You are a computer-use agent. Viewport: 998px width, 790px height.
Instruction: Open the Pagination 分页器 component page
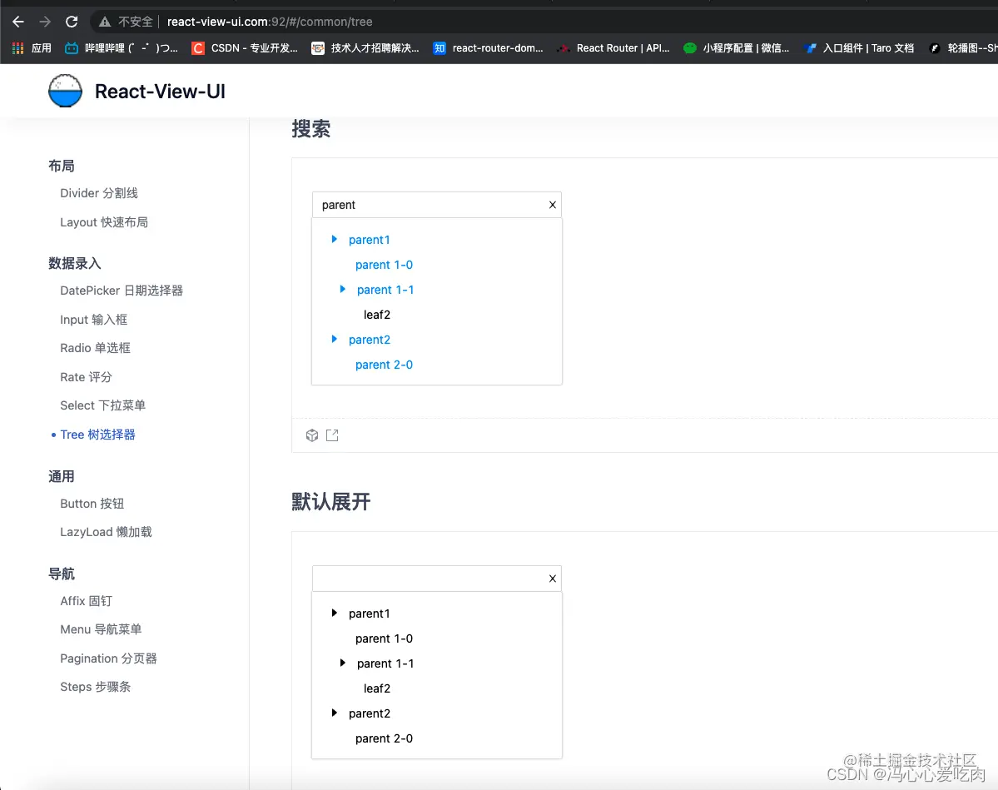coord(108,658)
